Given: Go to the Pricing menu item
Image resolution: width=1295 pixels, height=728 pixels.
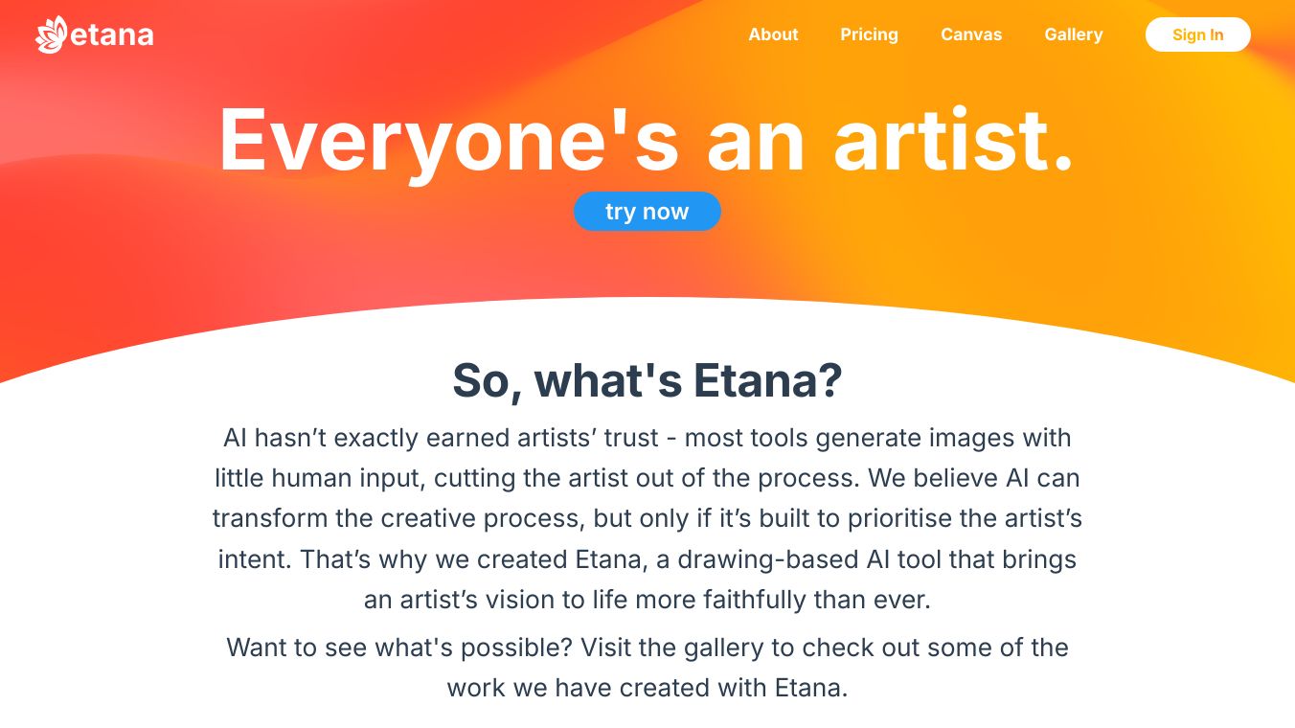Looking at the screenshot, I should 869,34.
